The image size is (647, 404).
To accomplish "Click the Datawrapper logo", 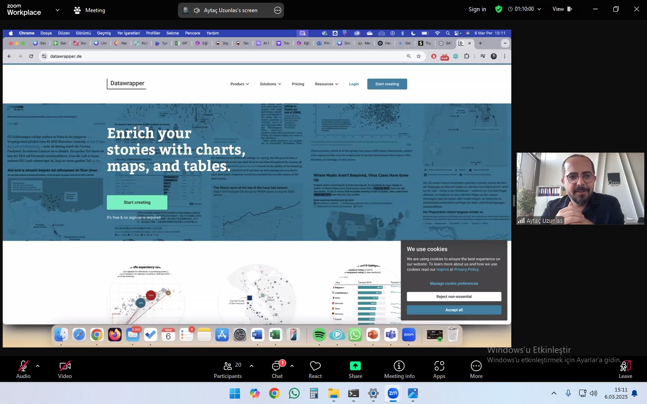I will click(x=127, y=83).
